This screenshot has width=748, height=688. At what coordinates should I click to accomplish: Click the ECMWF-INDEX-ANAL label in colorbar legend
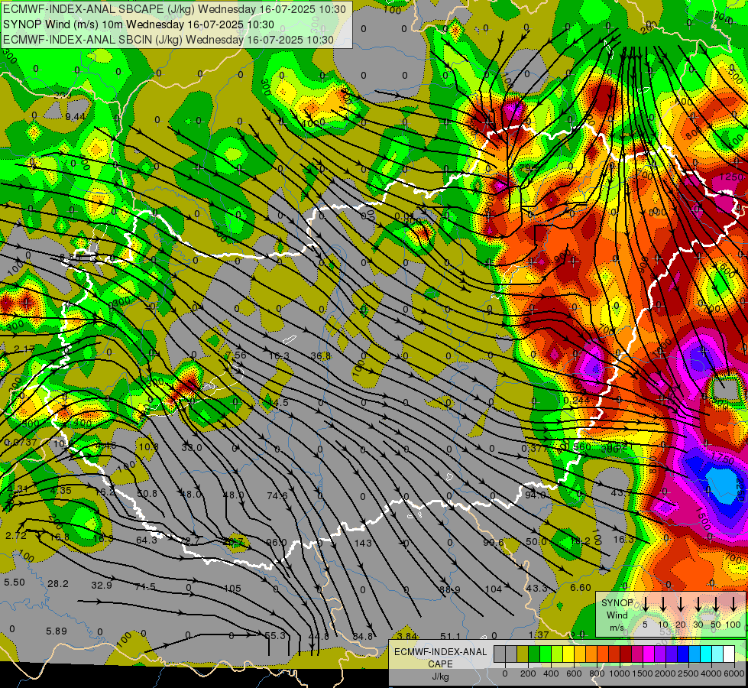(x=441, y=652)
